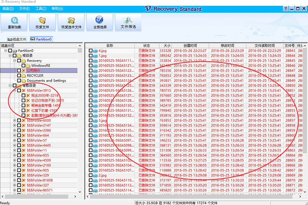Check the box for 1.jpg
The height and width of the screenshot is (205, 308).
91,56
